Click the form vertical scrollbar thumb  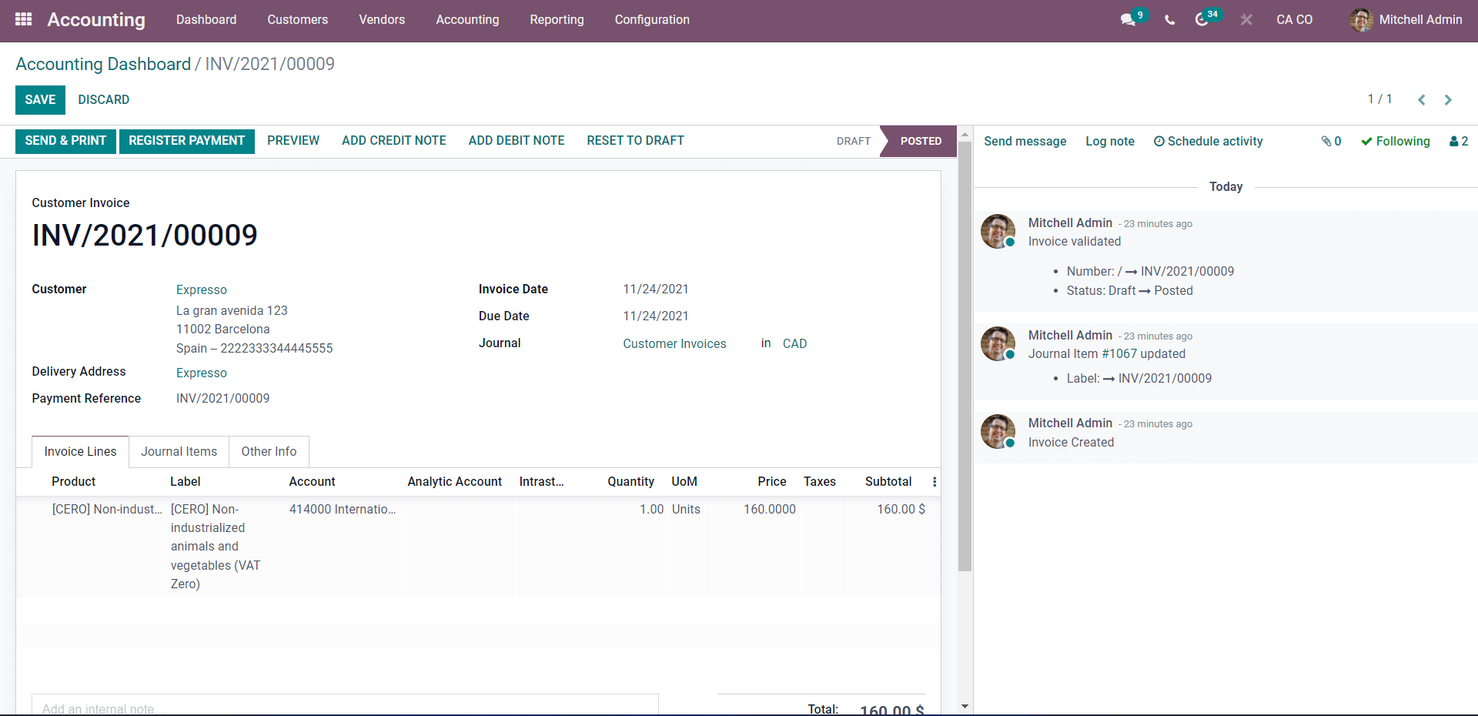click(965, 356)
